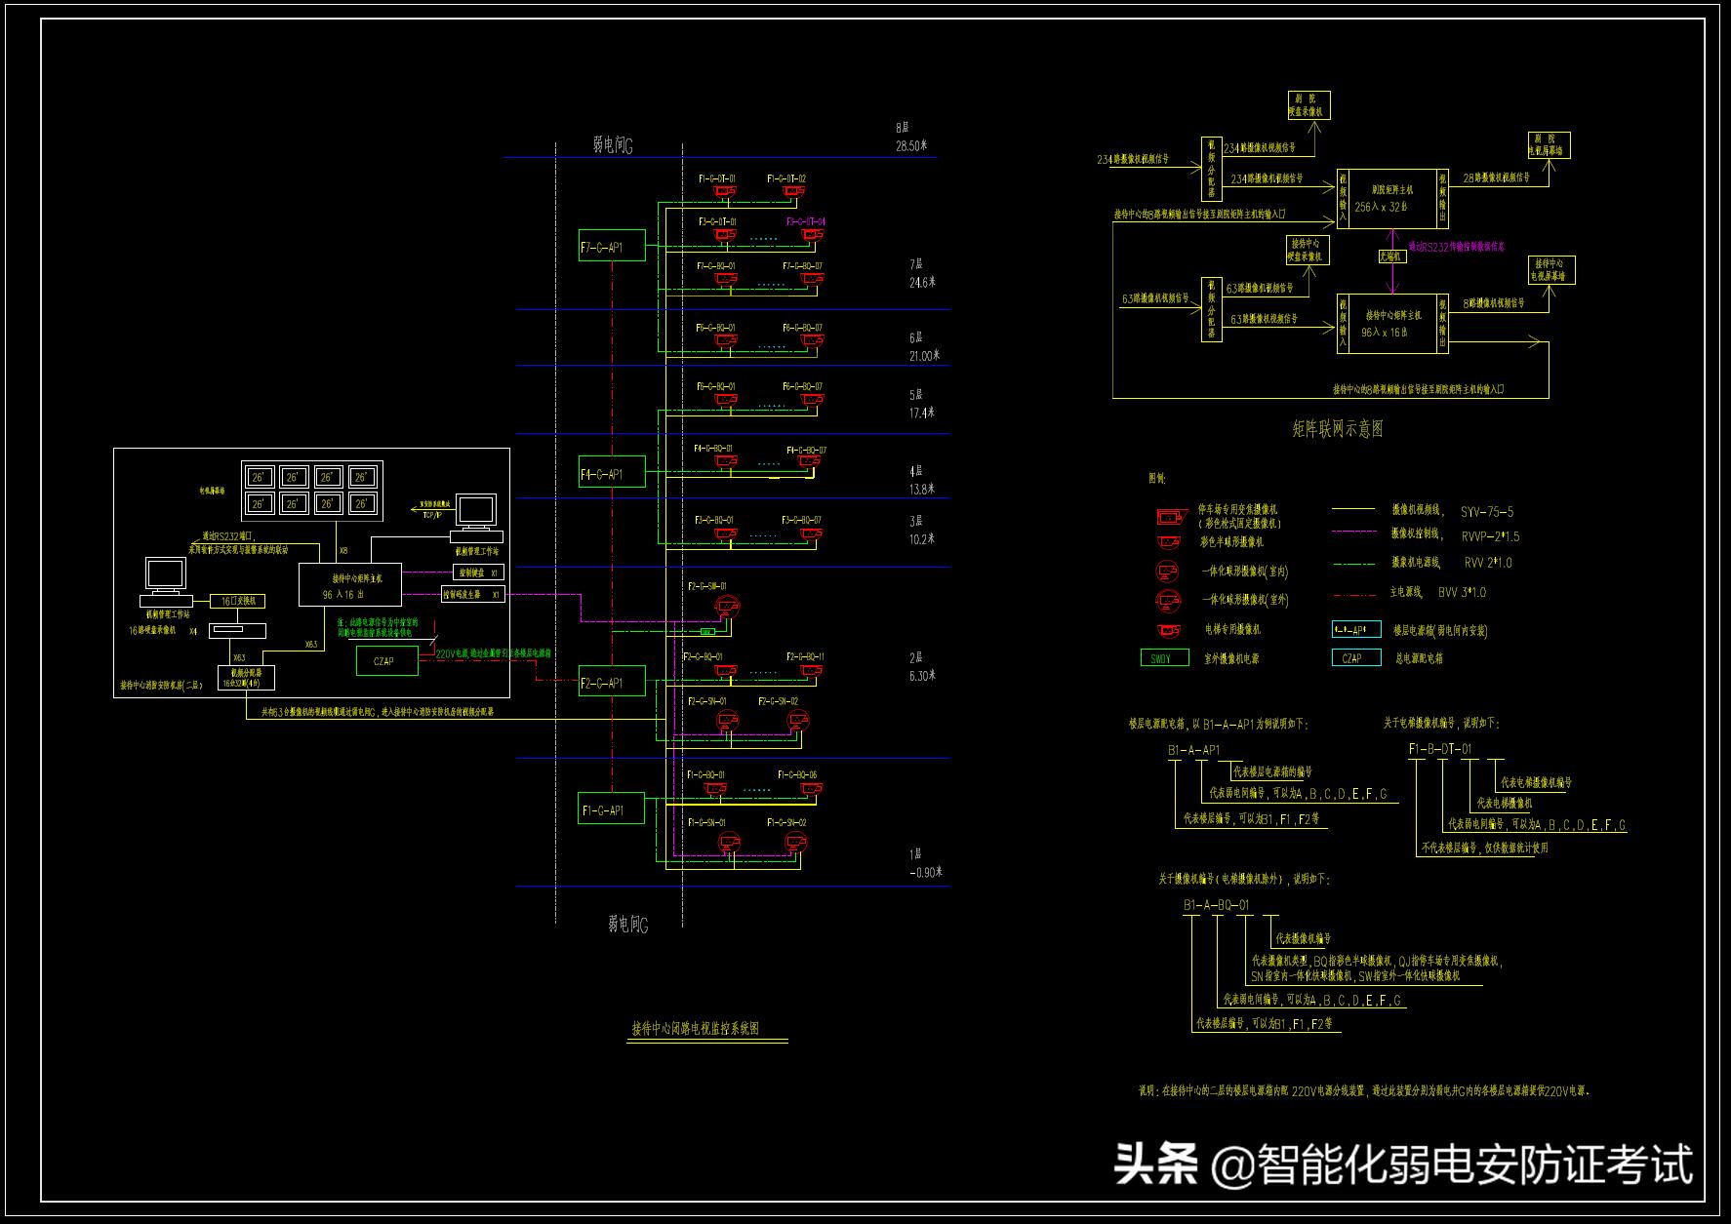Click the drawing title 接待中心闭路电视监控系统图
Screen dimensions: 1731x1224
coord(696,1028)
